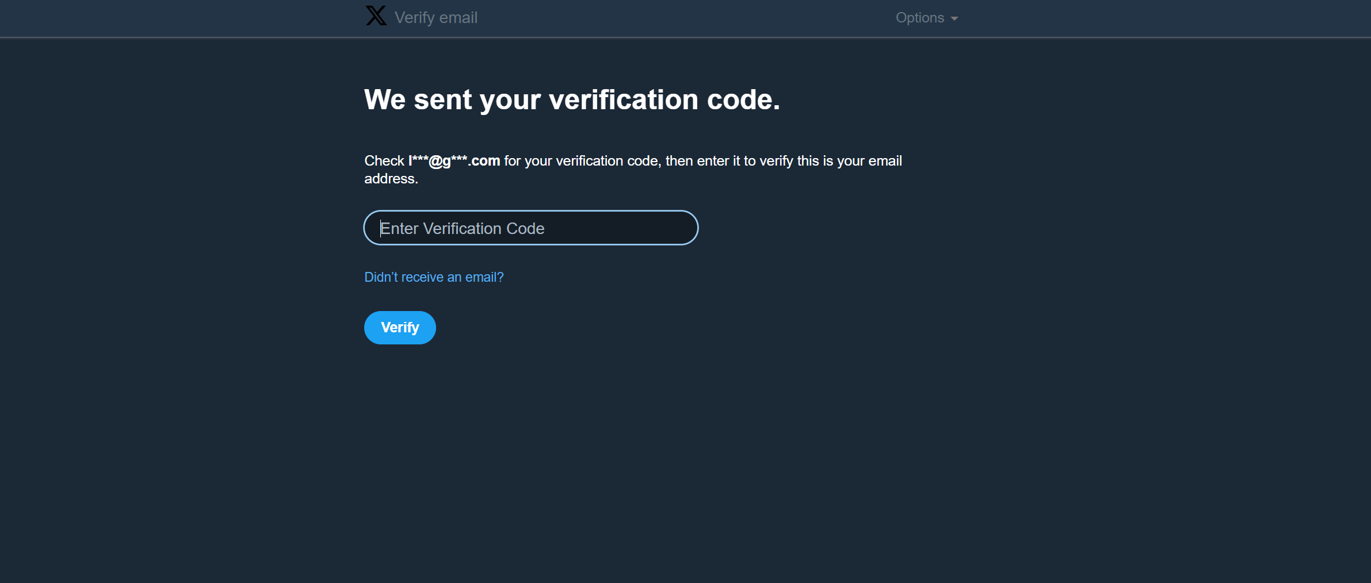Click "for your verification code" instruction text
The image size is (1371, 583).
[581, 161]
